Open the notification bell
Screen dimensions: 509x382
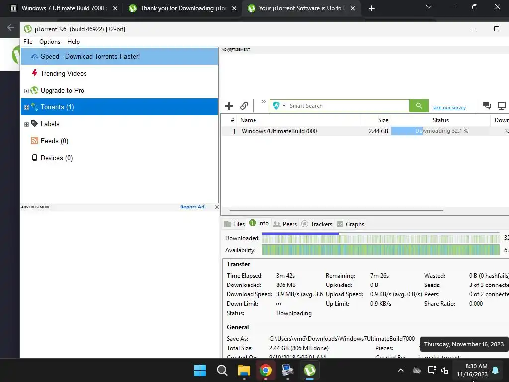tap(495, 370)
